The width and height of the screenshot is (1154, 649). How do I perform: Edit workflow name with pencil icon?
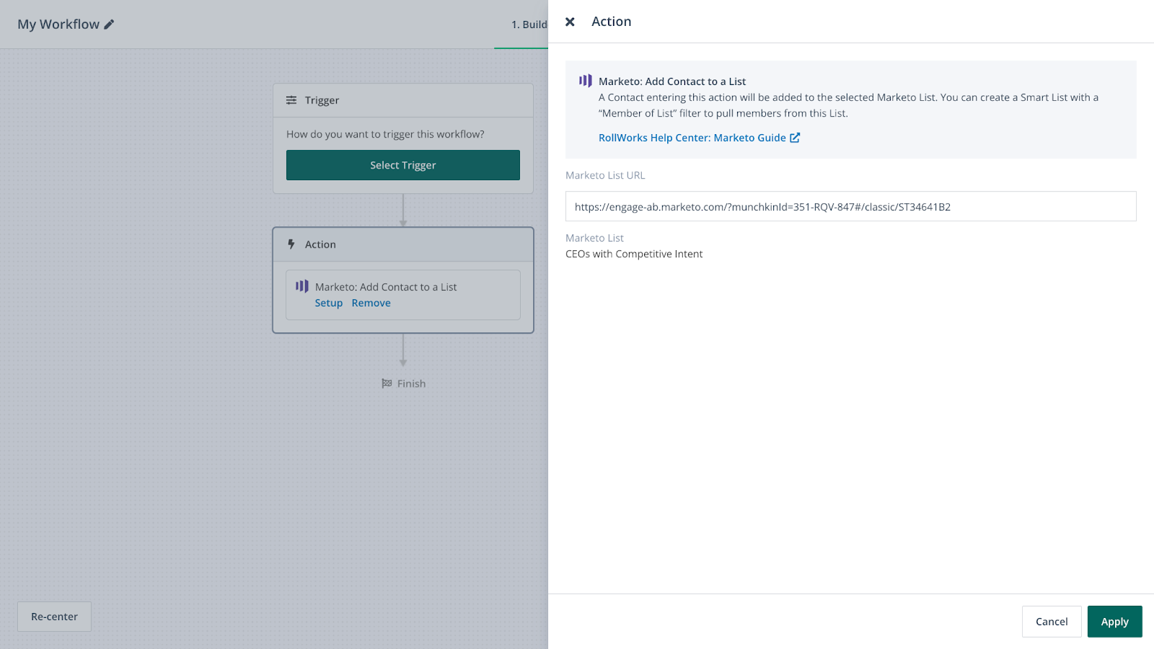[109, 25]
